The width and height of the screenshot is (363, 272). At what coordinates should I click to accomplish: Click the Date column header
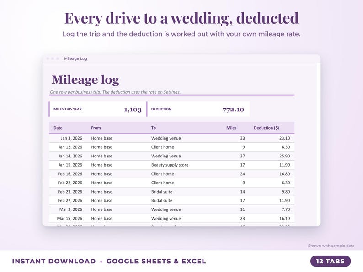click(58, 128)
